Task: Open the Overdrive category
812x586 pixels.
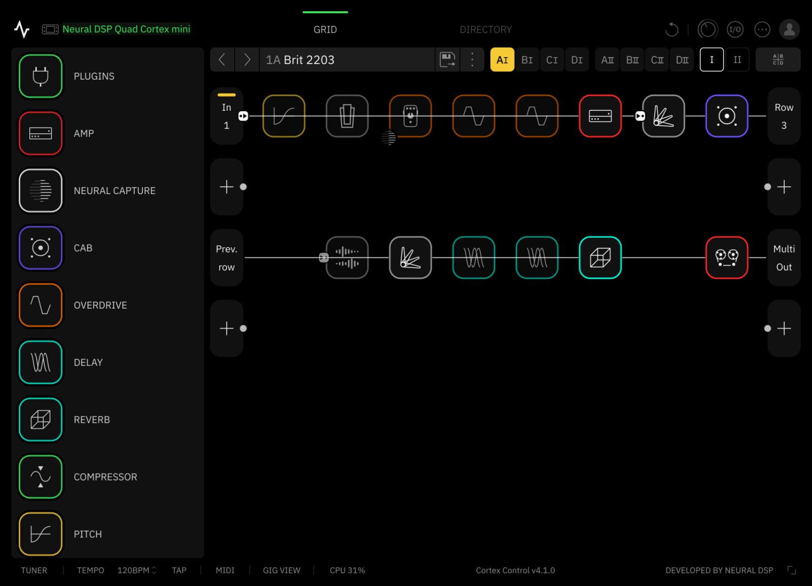Action: (41, 305)
